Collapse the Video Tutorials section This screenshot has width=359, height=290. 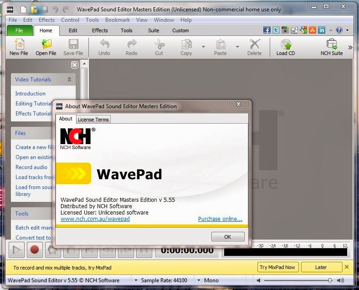pos(69,79)
